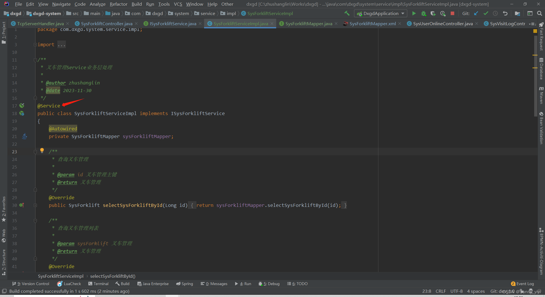Stop the running application with red square
Image resolution: width=545 pixels, height=297 pixels.
click(x=452, y=13)
